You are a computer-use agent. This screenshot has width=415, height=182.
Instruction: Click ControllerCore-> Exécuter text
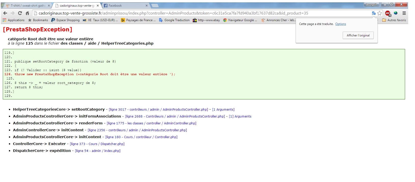[39, 144]
